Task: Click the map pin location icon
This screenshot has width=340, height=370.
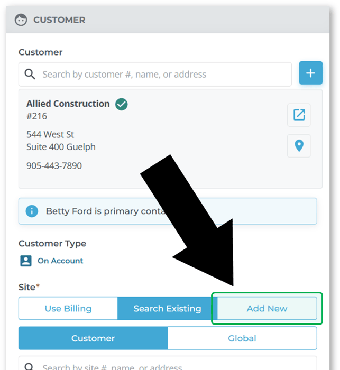Action: (x=299, y=145)
